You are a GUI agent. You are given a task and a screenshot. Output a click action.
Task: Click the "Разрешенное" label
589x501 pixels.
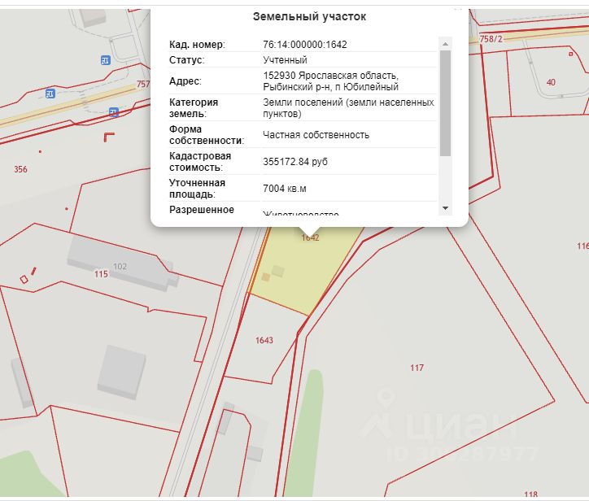(x=201, y=210)
